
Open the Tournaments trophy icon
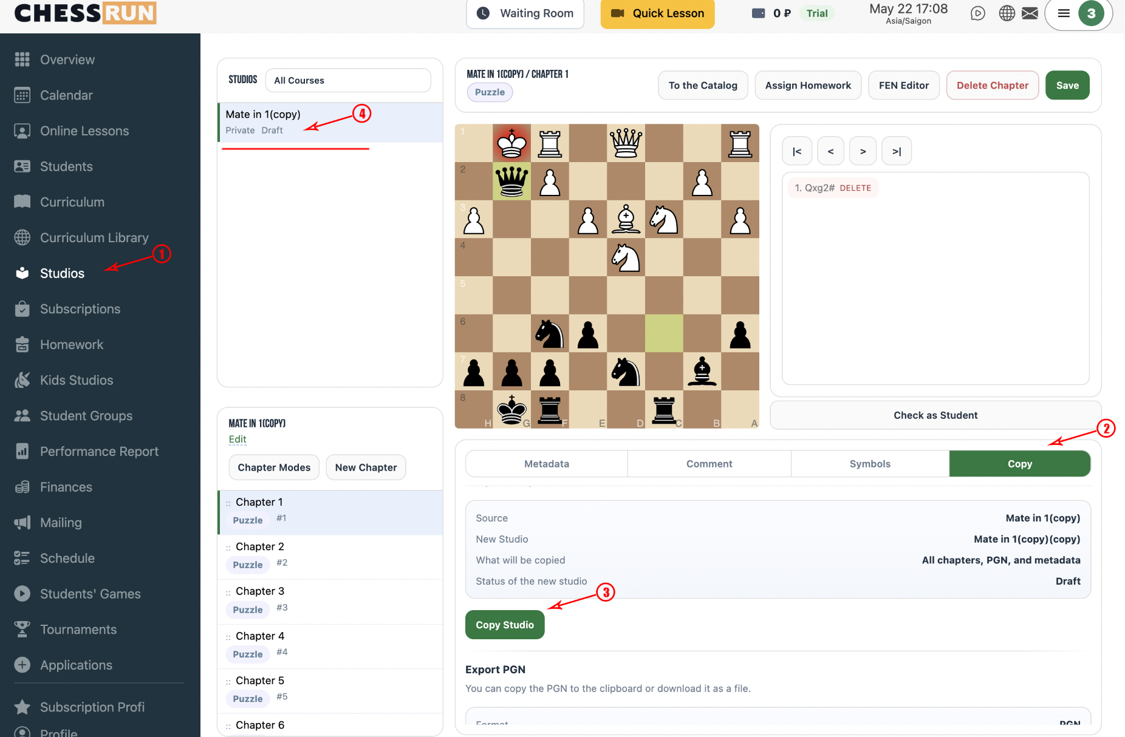tap(22, 630)
